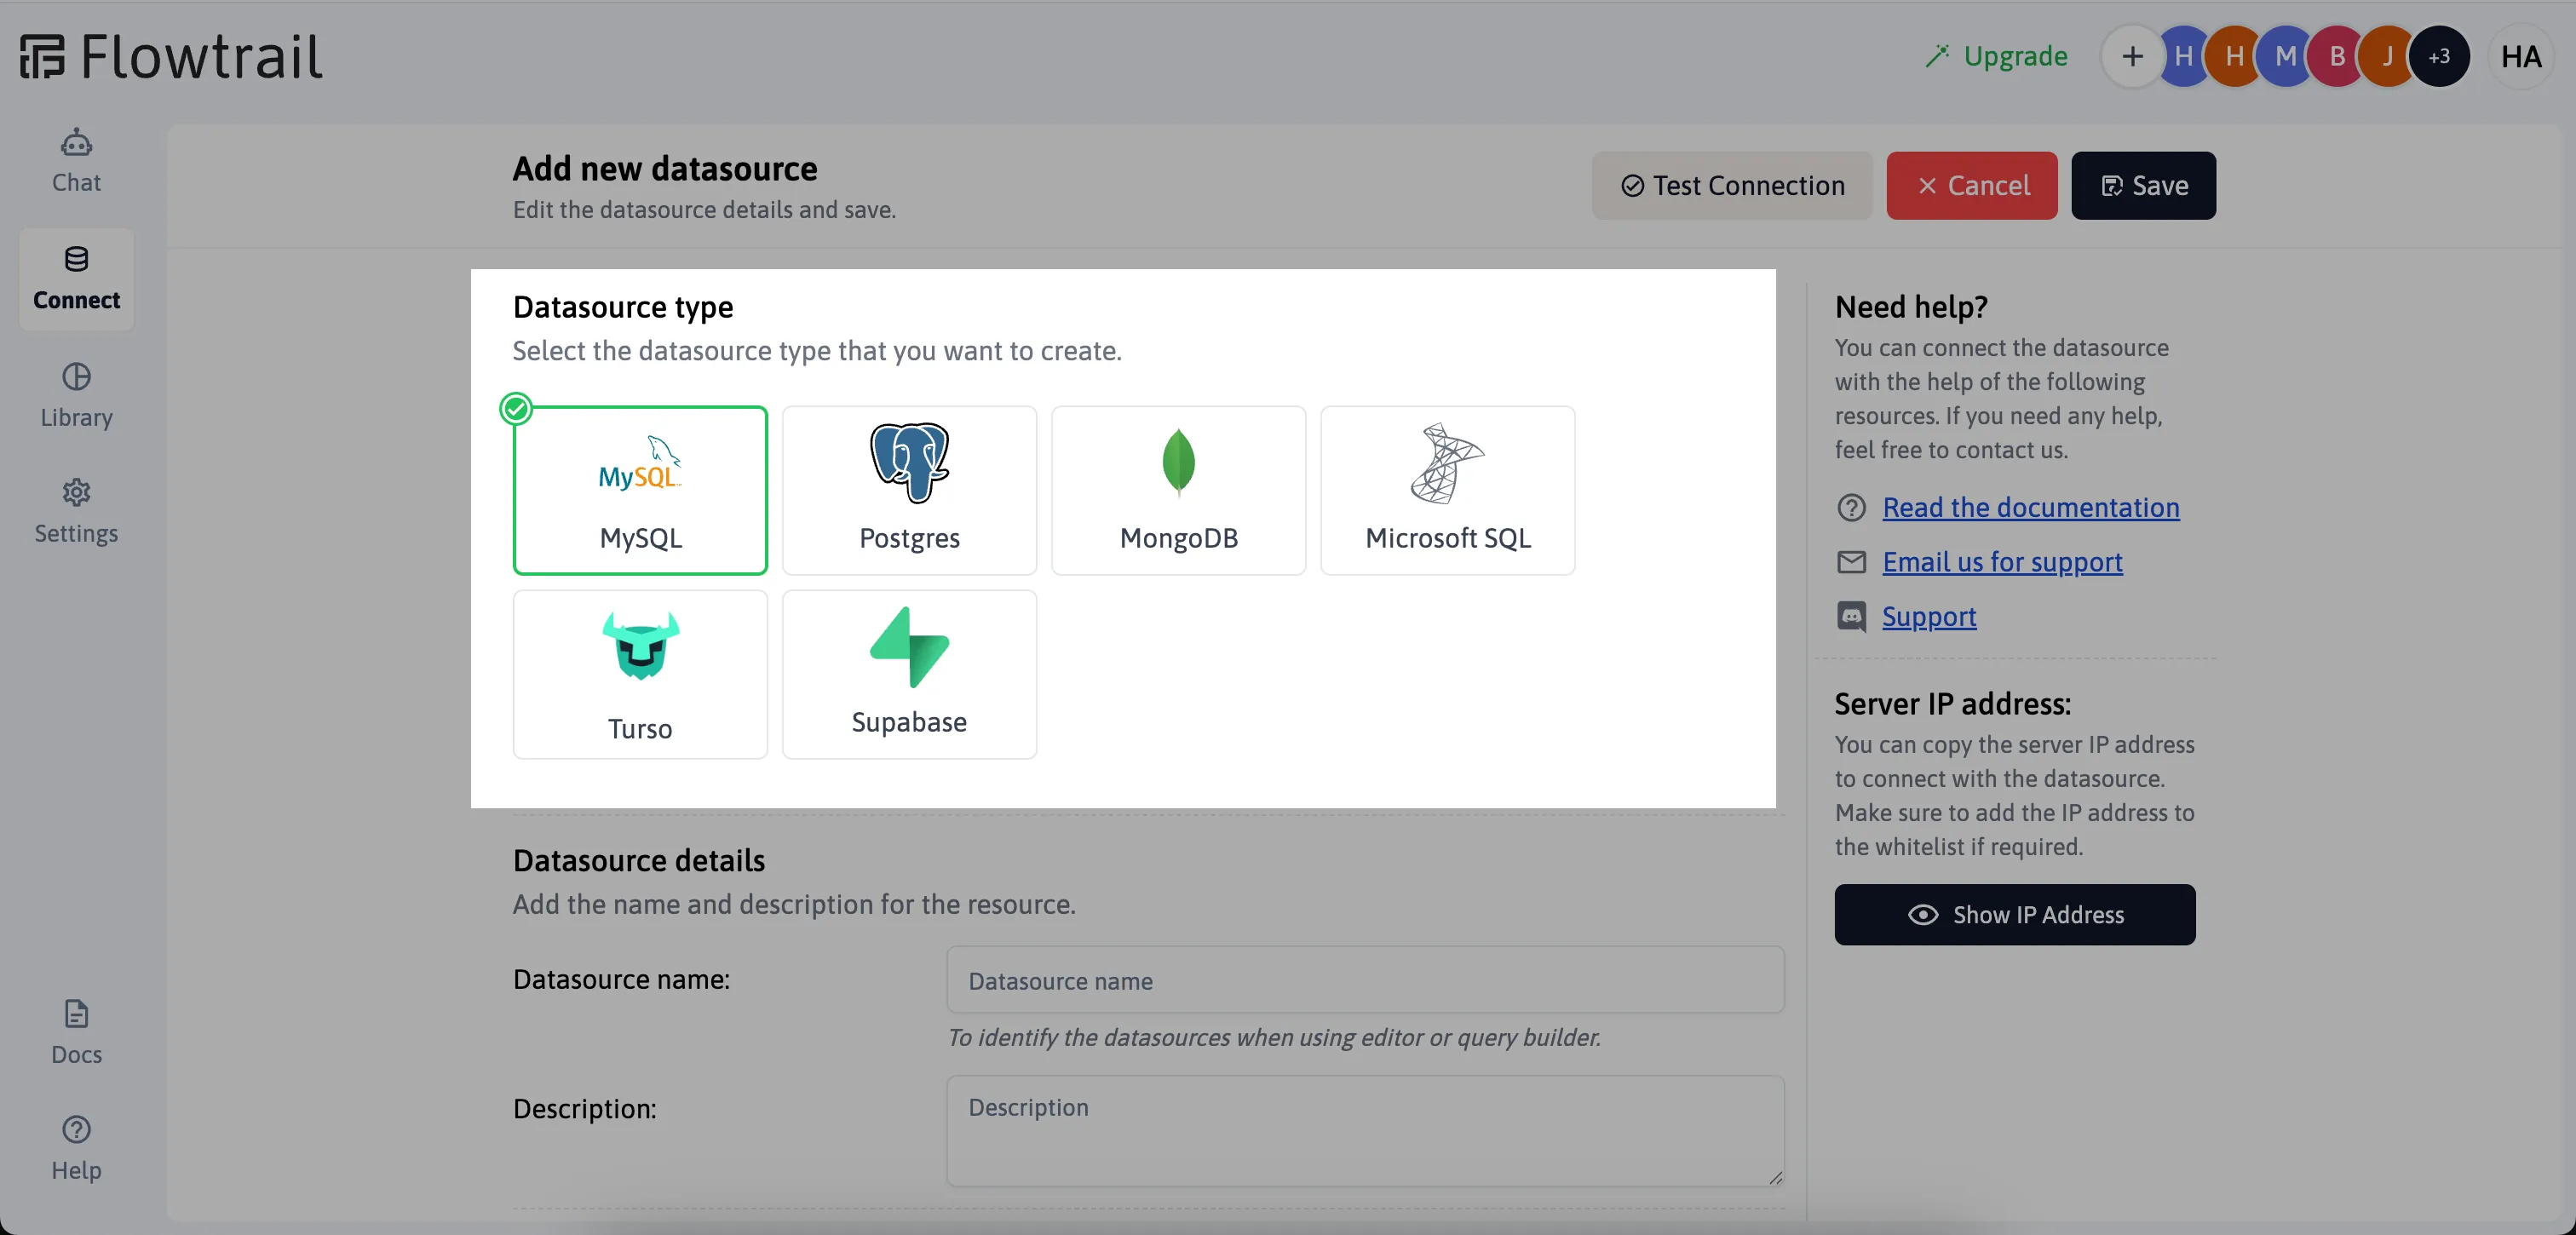Click Email us for support link

2002,562
